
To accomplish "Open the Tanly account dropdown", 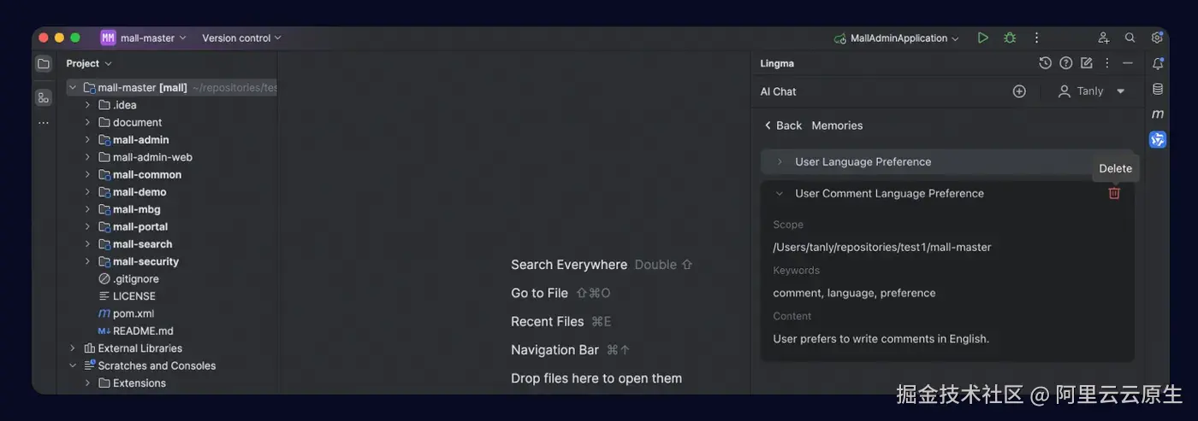I will tap(1091, 91).
